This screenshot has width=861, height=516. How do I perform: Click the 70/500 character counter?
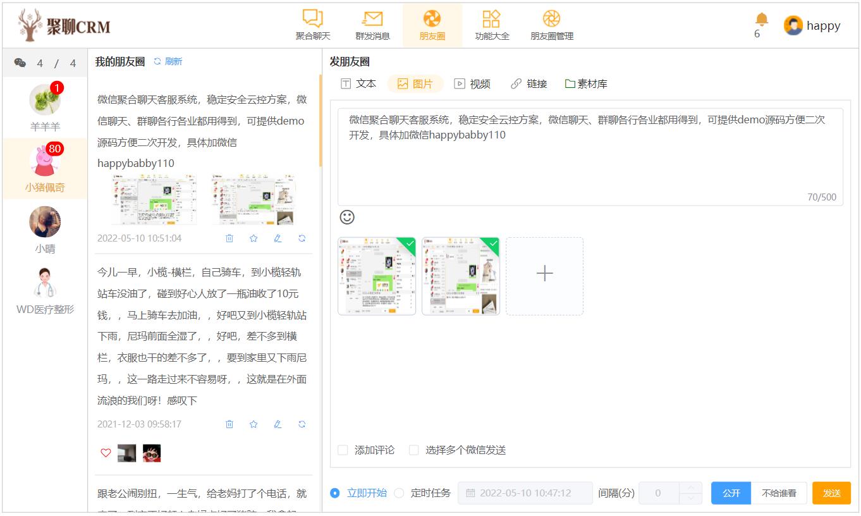822,197
